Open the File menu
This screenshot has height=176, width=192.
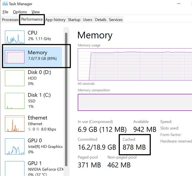click(x=5, y=12)
